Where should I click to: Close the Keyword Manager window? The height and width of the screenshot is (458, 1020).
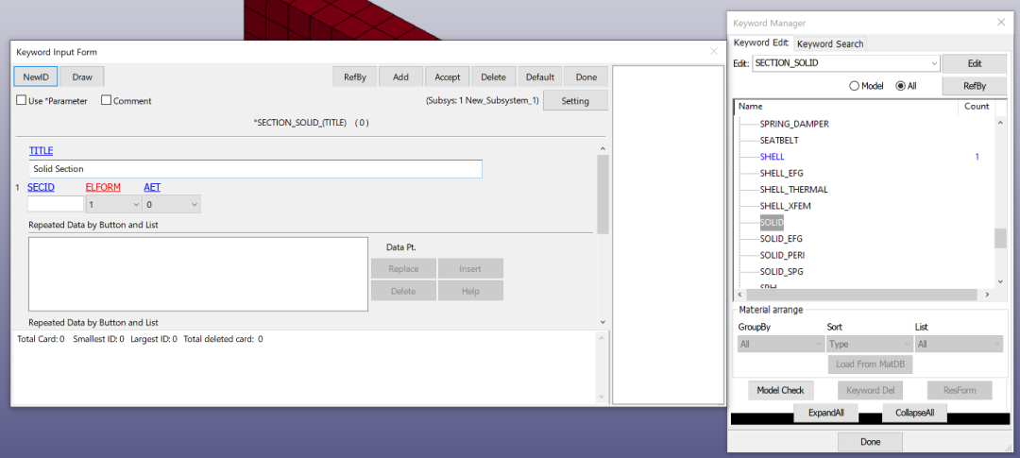click(x=1001, y=22)
